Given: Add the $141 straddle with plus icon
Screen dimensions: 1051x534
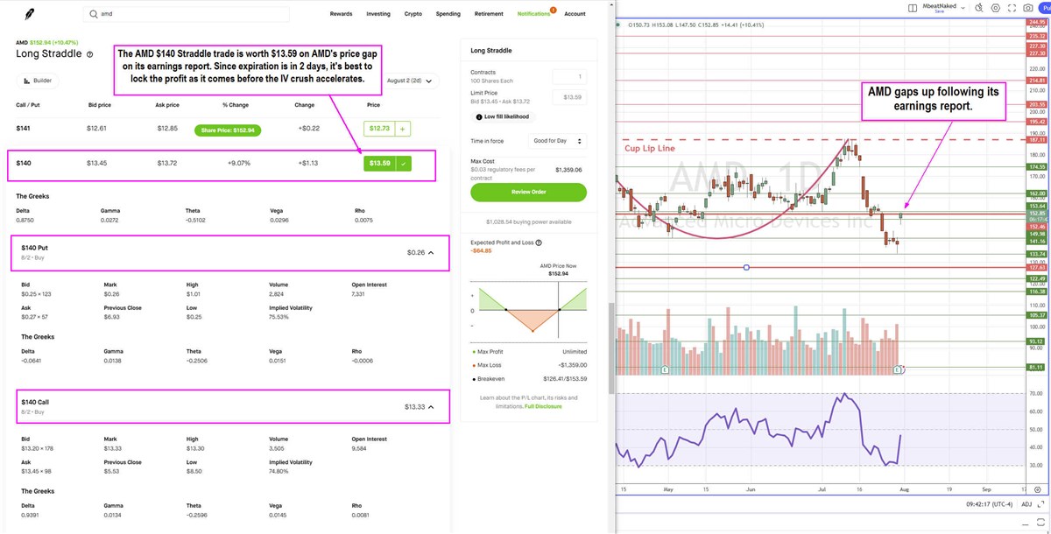Looking at the screenshot, I should (403, 129).
